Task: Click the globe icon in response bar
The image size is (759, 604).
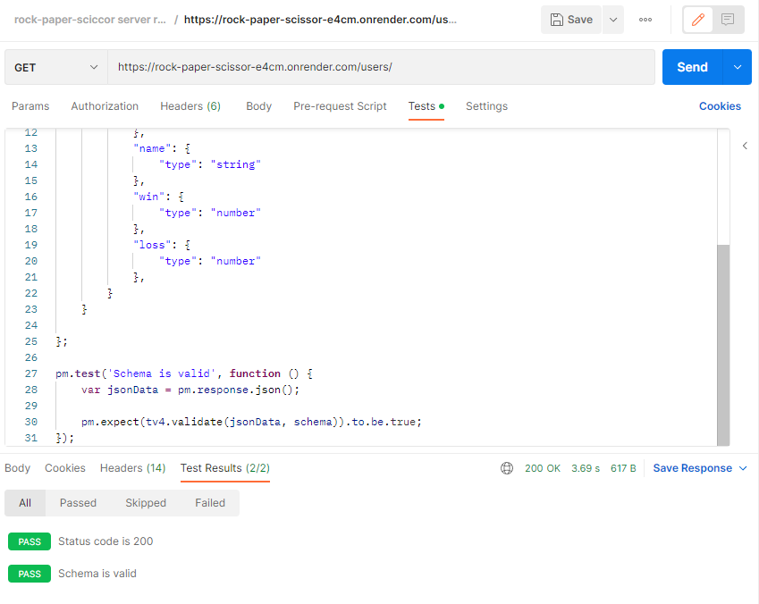Action: (506, 467)
